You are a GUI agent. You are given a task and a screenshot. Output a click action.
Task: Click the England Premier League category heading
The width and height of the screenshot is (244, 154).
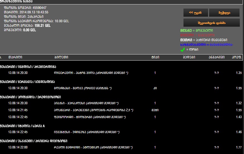tap(28, 67)
